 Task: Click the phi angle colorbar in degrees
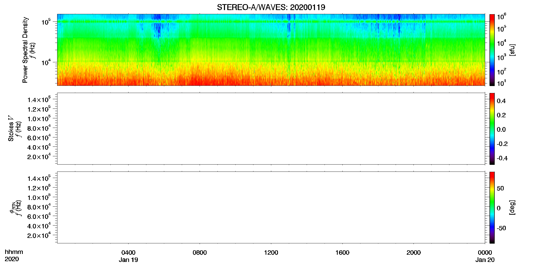click(x=492, y=207)
